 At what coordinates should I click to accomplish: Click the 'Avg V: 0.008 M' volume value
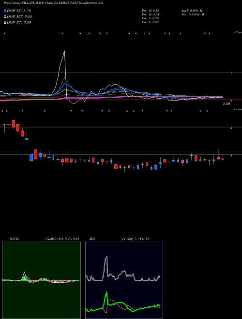192,11
